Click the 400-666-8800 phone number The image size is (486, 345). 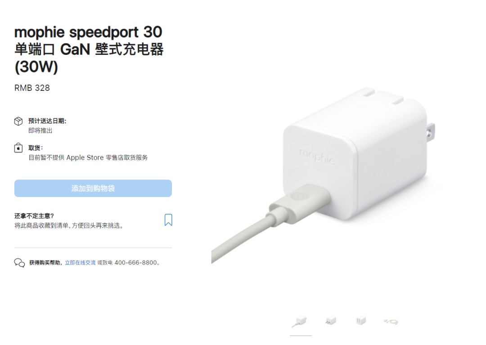coord(136,263)
